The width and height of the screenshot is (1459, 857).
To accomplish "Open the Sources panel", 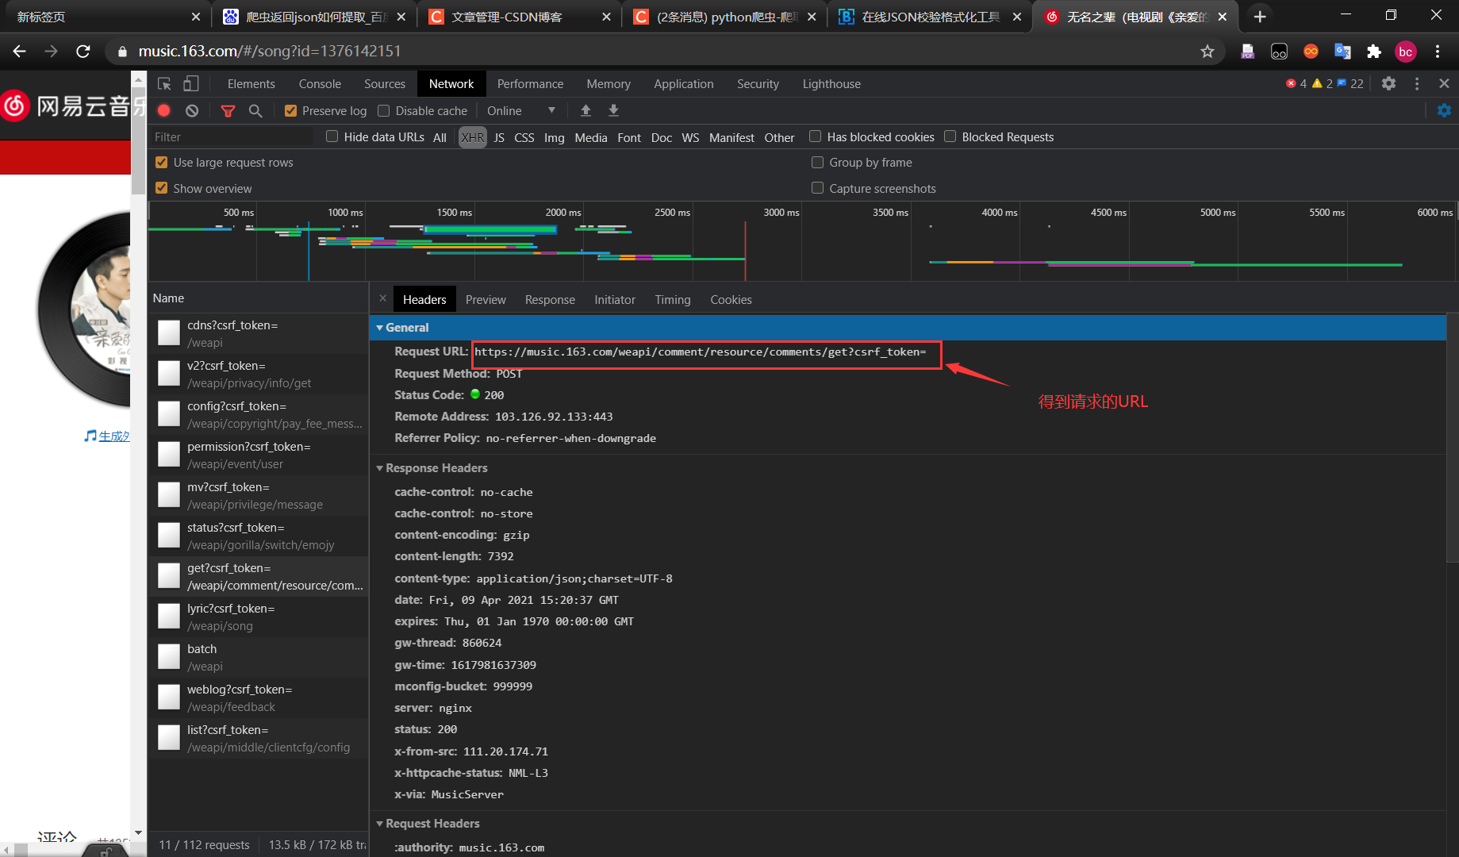I will (385, 83).
